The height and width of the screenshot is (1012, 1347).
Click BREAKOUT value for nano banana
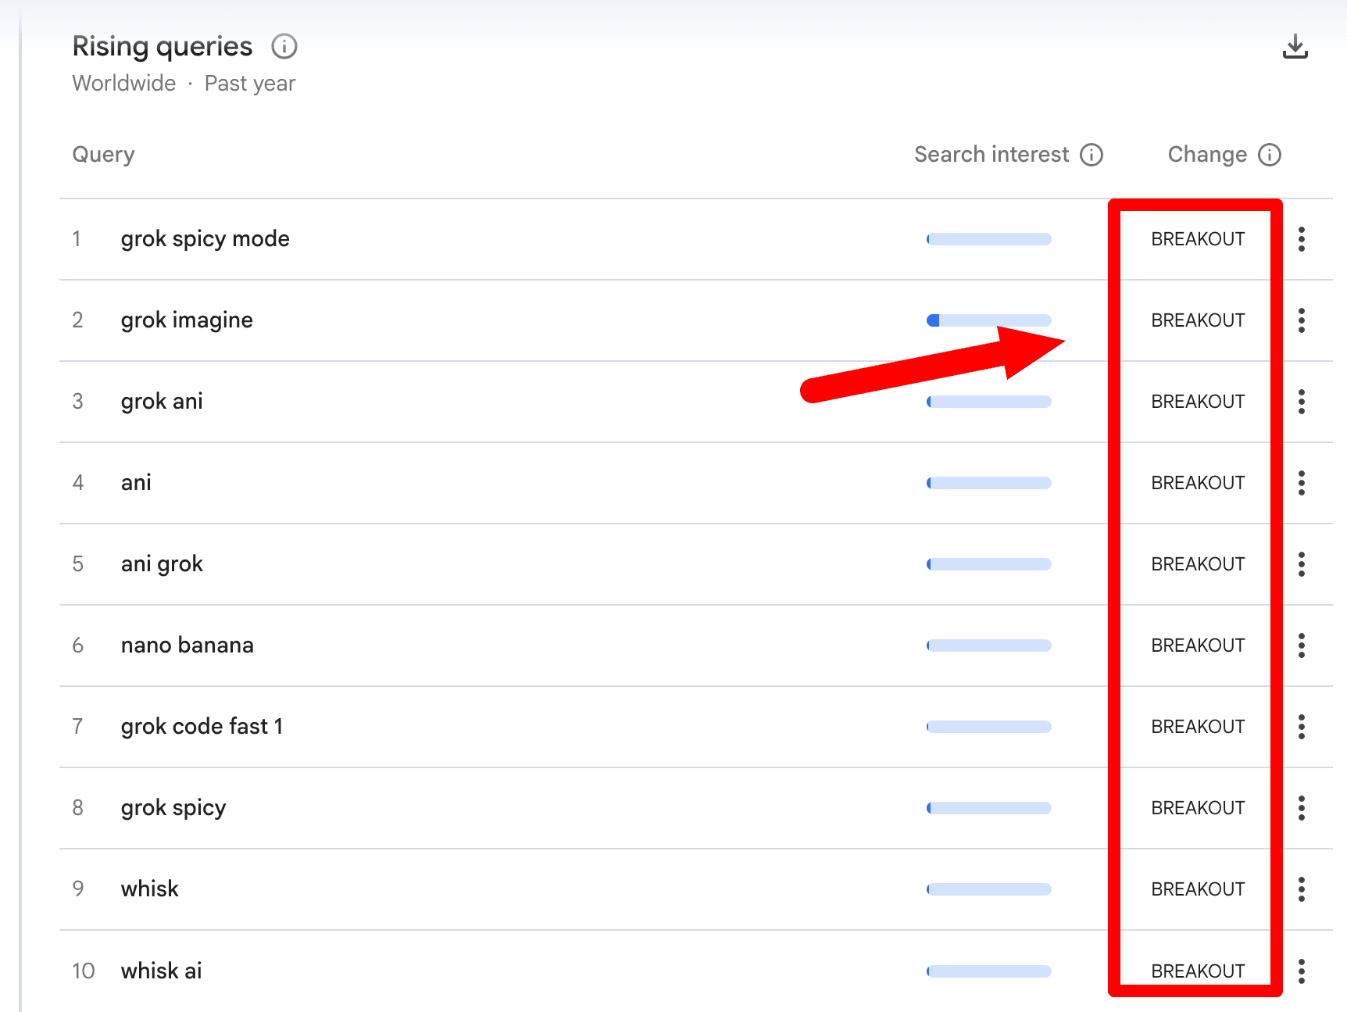click(x=1198, y=645)
